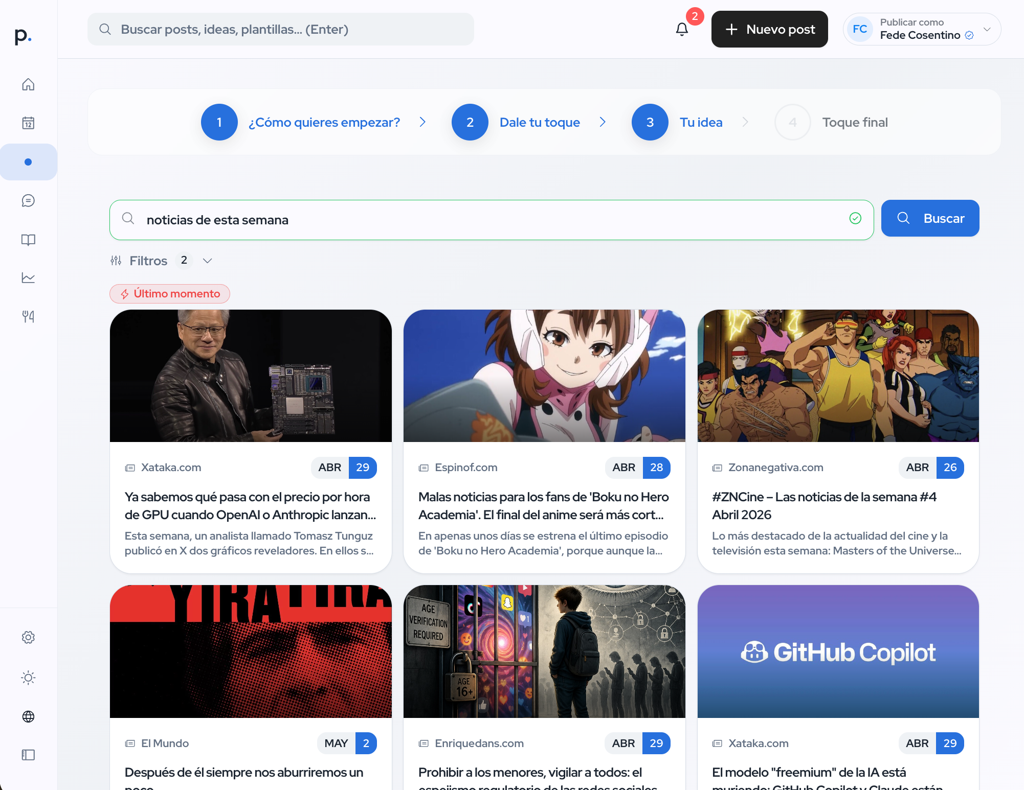Click the source icon beside Espinof.com
Viewport: 1024px width, 790px height.
coord(424,468)
